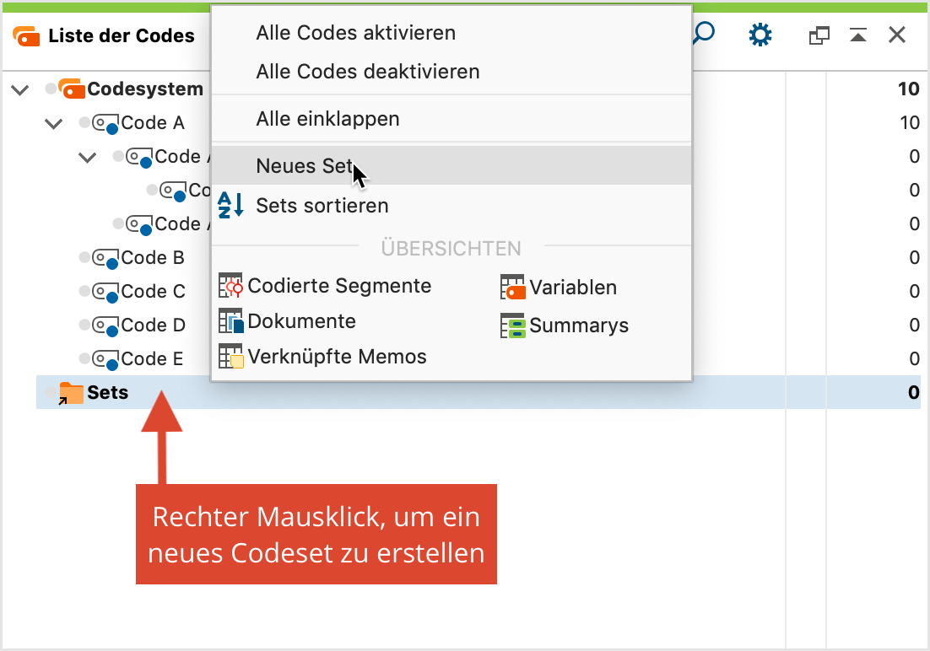This screenshot has width=930, height=651.
Task: Toggle activation dot of Code A
Action: (85, 122)
